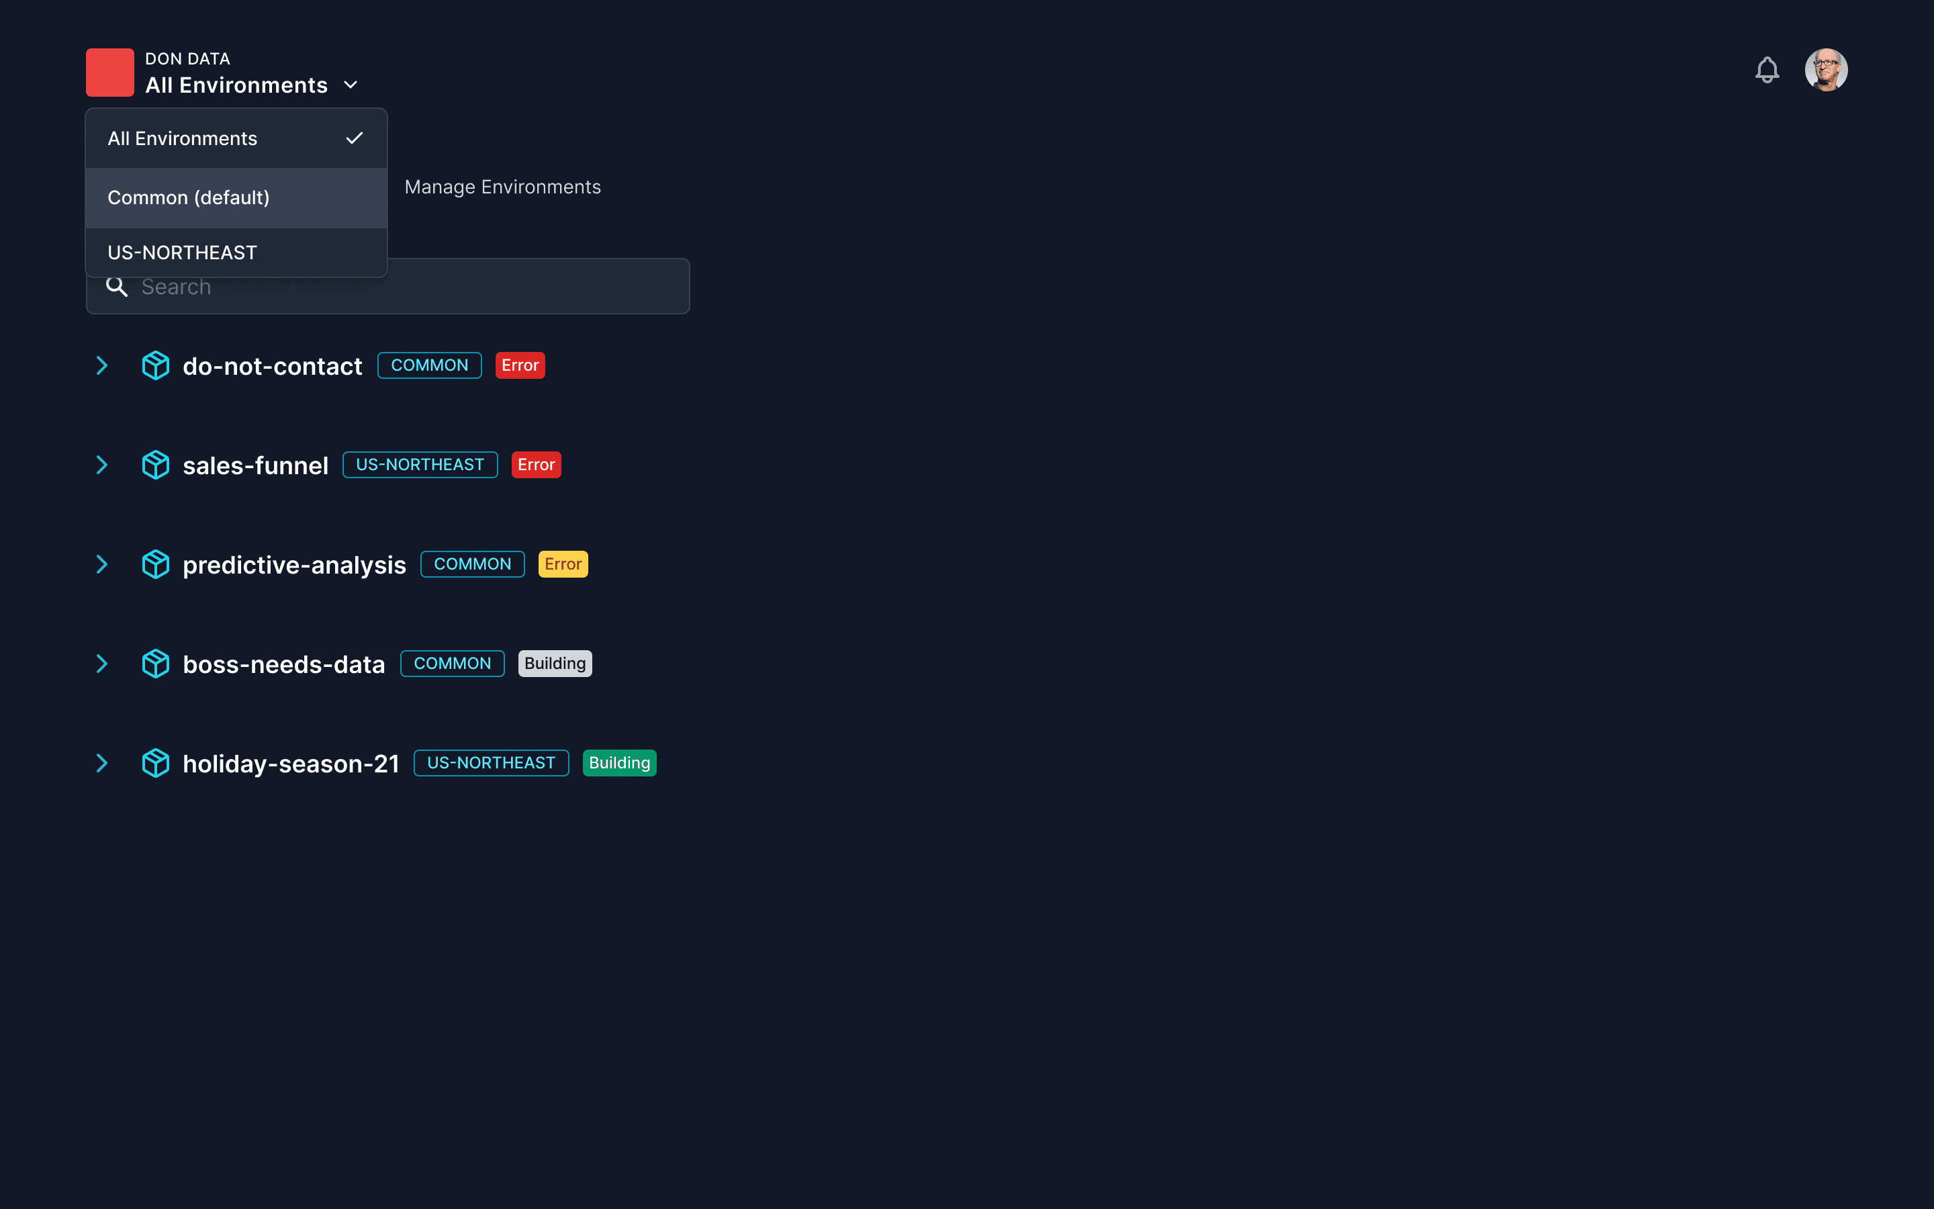Click the sales-funnel package icon
This screenshot has height=1209, width=1934.
155,465
